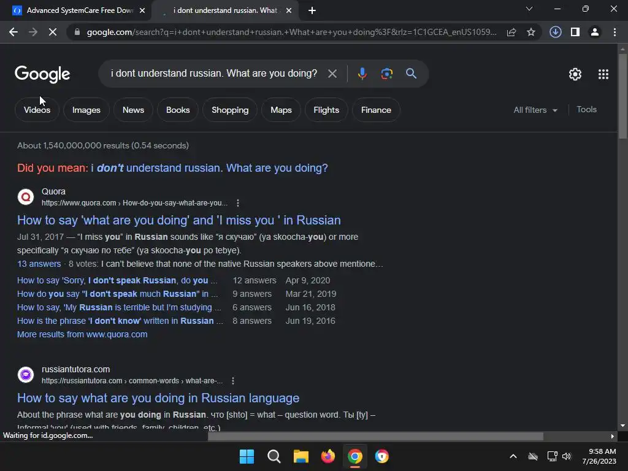Viewport: 628px width, 471px height.
Task: Open Chrome three-dot menu
Action: 615,32
